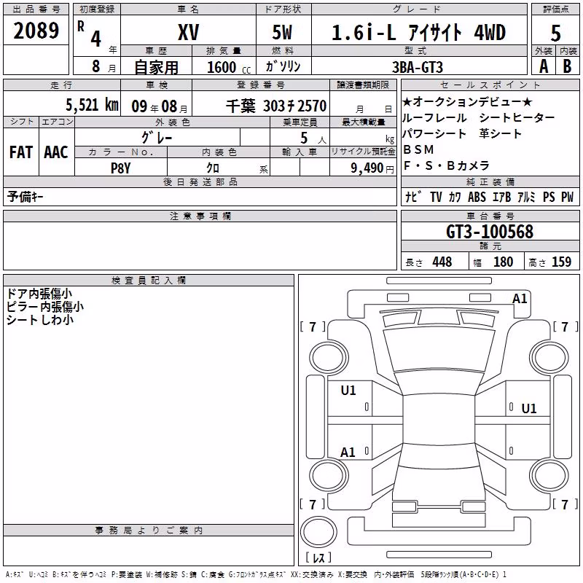
Task: Click 予備キー in later-shipped parts
Action: [26, 197]
